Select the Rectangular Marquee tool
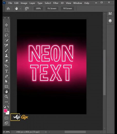 6,30
